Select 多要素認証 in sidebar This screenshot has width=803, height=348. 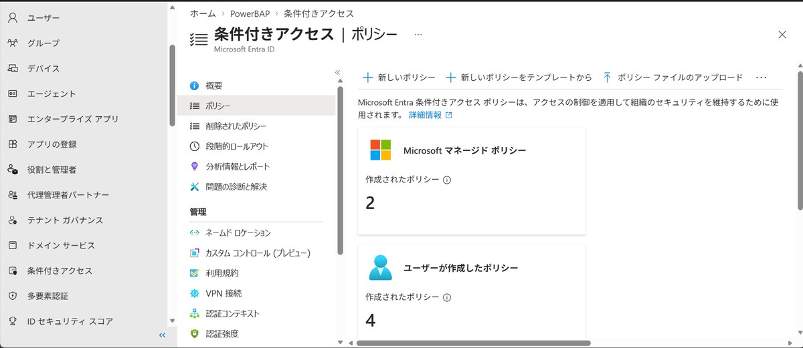pyautogui.click(x=84, y=296)
